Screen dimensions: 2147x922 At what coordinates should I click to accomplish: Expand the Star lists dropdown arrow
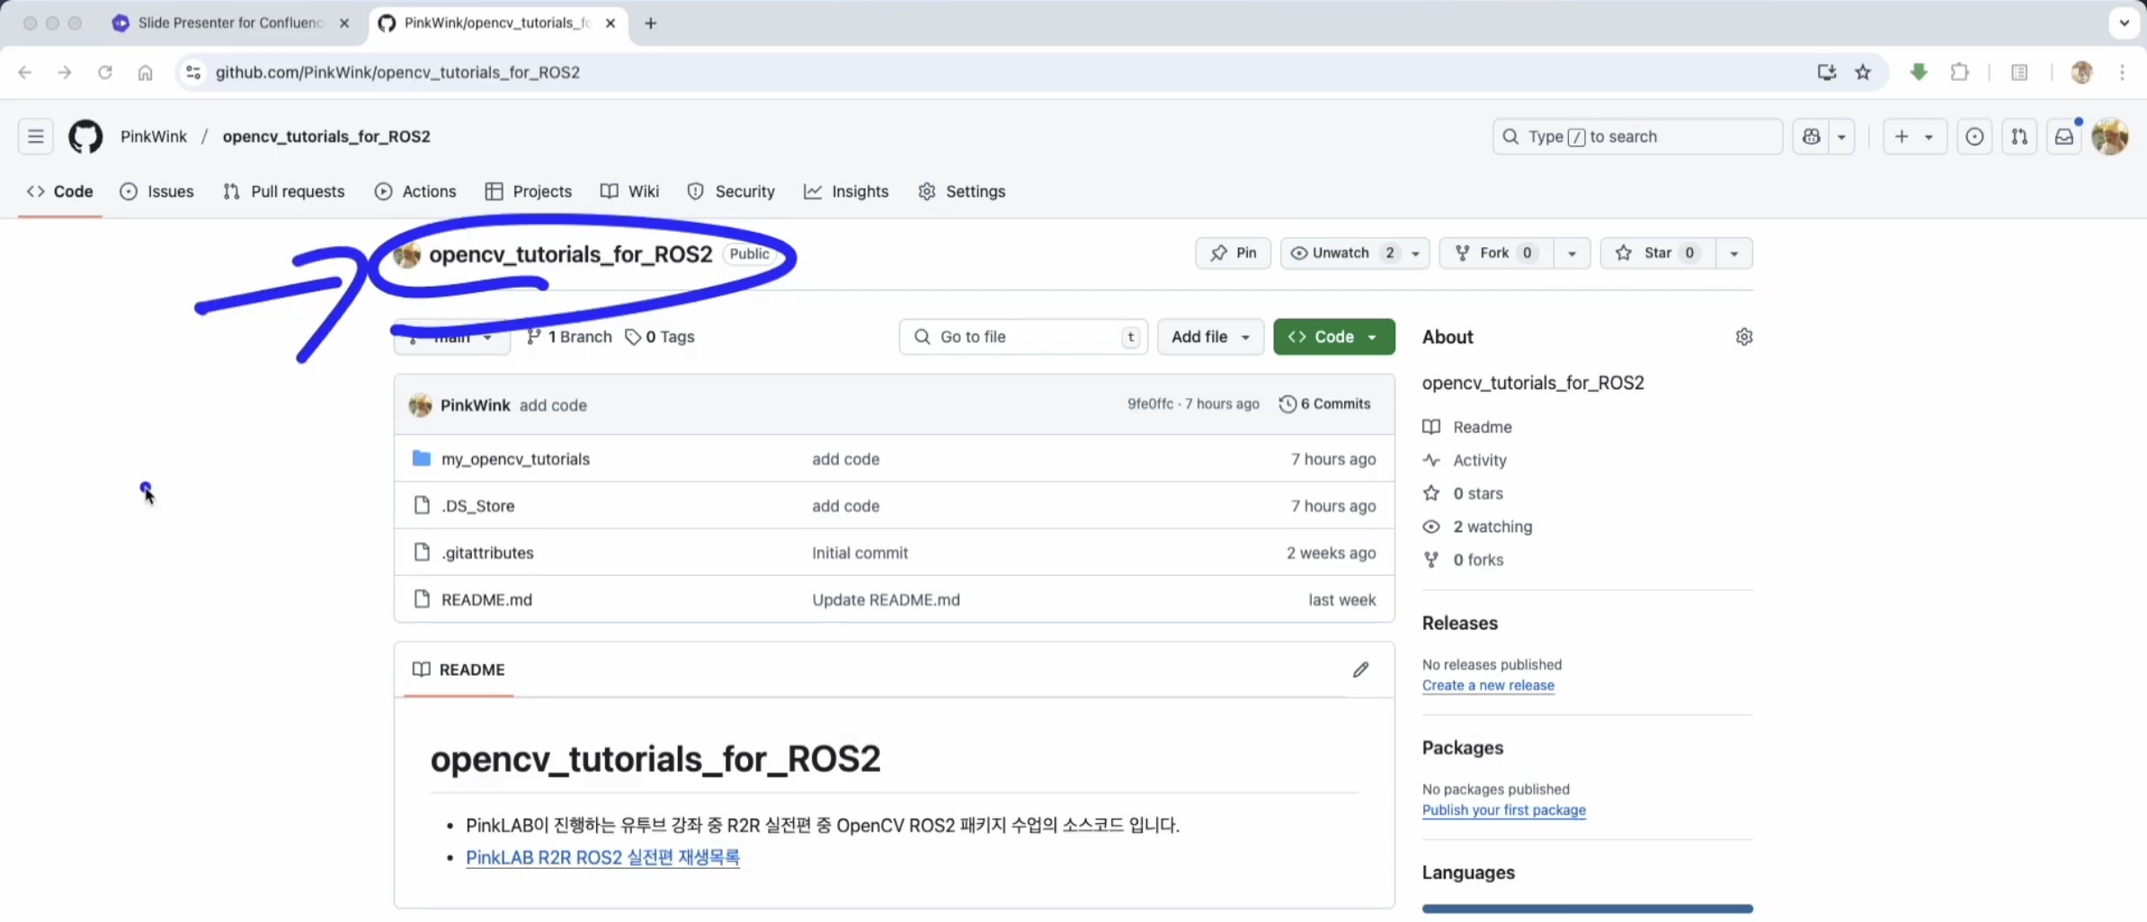(1734, 253)
